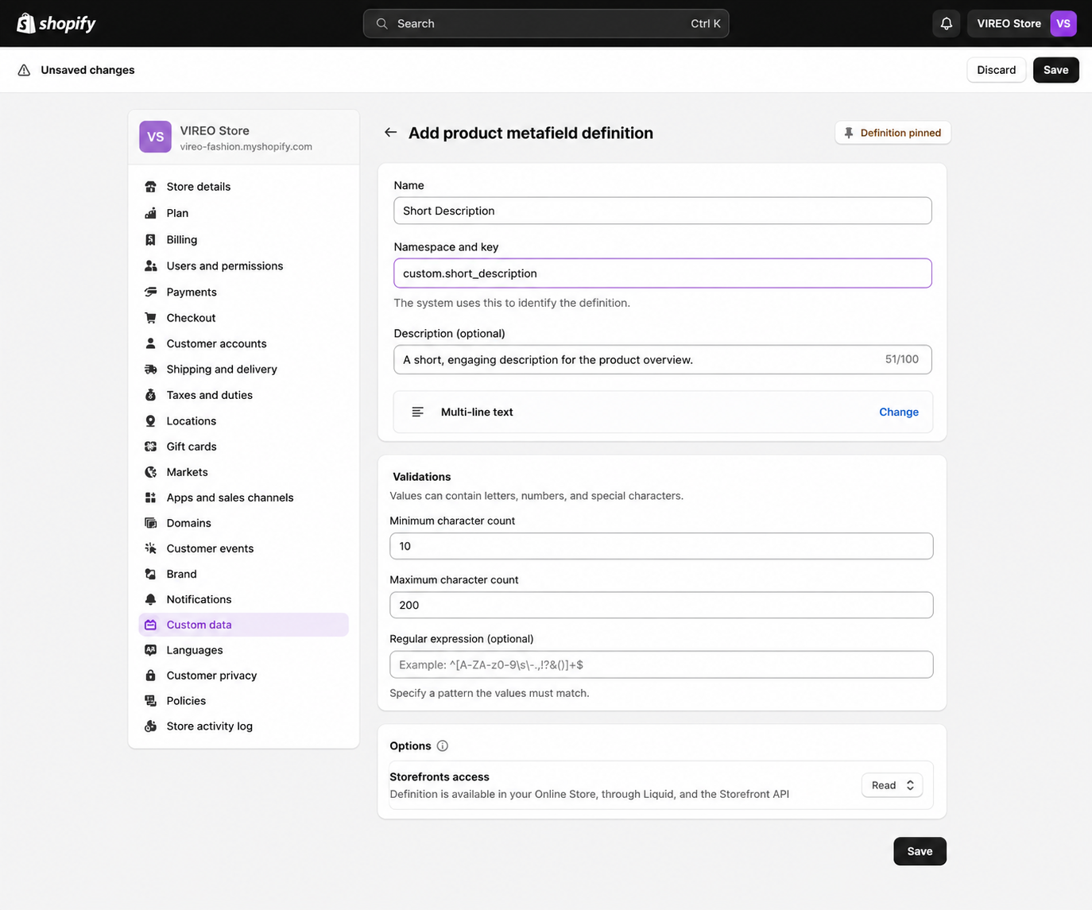Click the Locations pin icon

150,420
